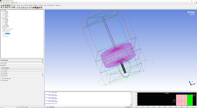This screenshot has width=197, height=108.
Task: Click Max Y height spinner arrows
Action: 42,74
